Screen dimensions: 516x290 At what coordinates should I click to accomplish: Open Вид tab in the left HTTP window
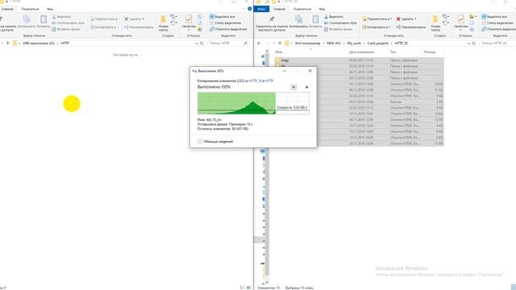click(50, 9)
